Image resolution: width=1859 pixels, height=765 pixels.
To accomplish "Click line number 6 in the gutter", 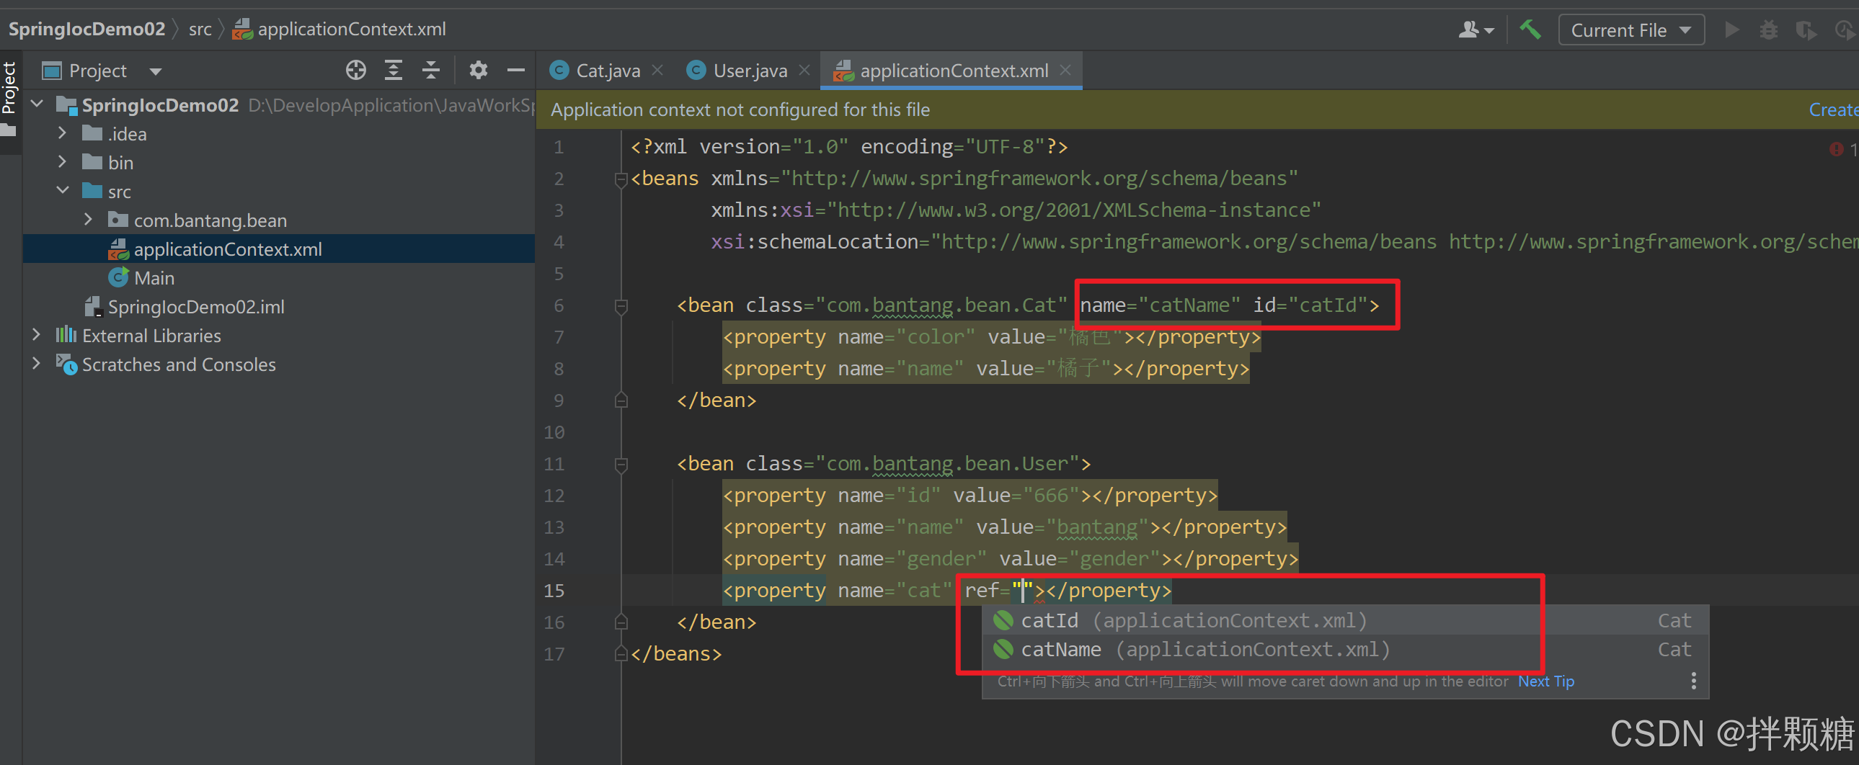I will coord(559,305).
